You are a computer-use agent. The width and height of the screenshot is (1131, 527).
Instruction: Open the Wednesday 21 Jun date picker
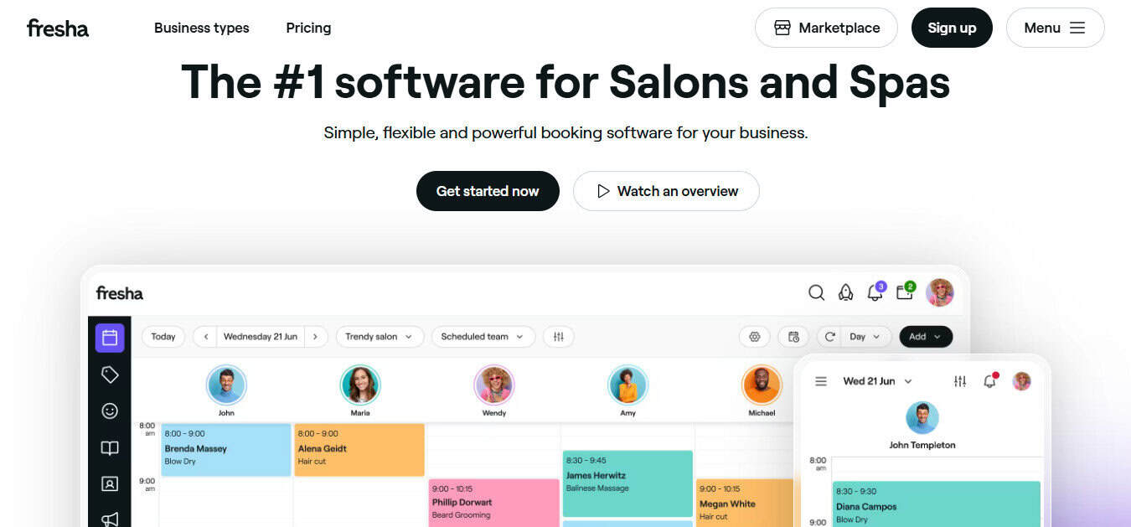click(261, 337)
